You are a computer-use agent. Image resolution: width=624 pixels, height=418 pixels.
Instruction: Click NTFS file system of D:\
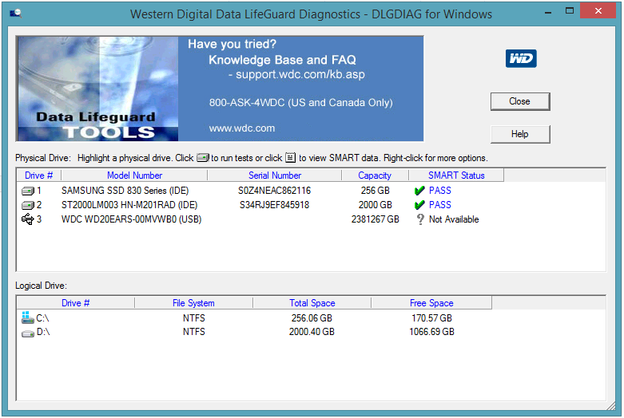point(194,332)
